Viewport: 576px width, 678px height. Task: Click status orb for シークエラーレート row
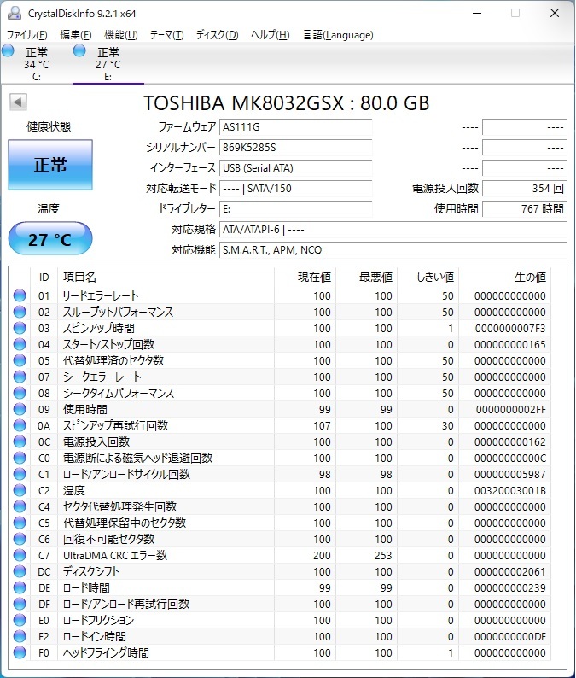[20, 377]
